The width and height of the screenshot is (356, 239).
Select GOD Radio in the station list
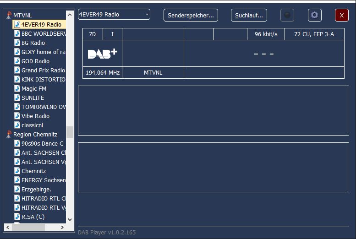coord(35,61)
